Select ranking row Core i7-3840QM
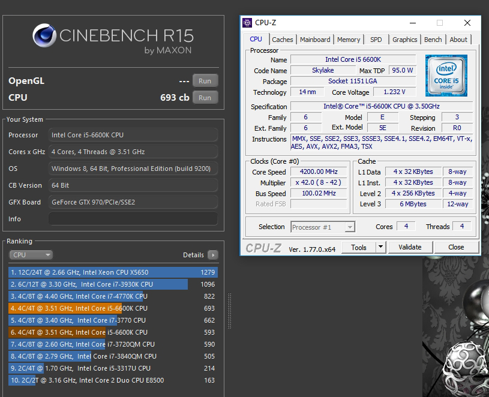Screen dimensions: 489x397 tap(113, 356)
